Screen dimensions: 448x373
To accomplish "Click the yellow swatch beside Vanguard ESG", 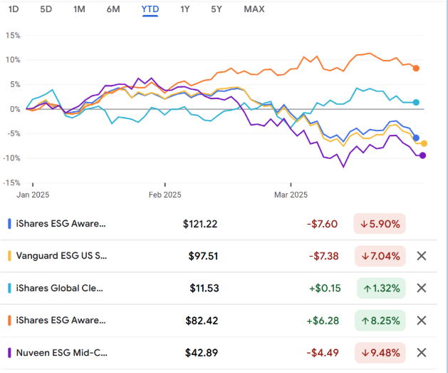I will 9,256.
